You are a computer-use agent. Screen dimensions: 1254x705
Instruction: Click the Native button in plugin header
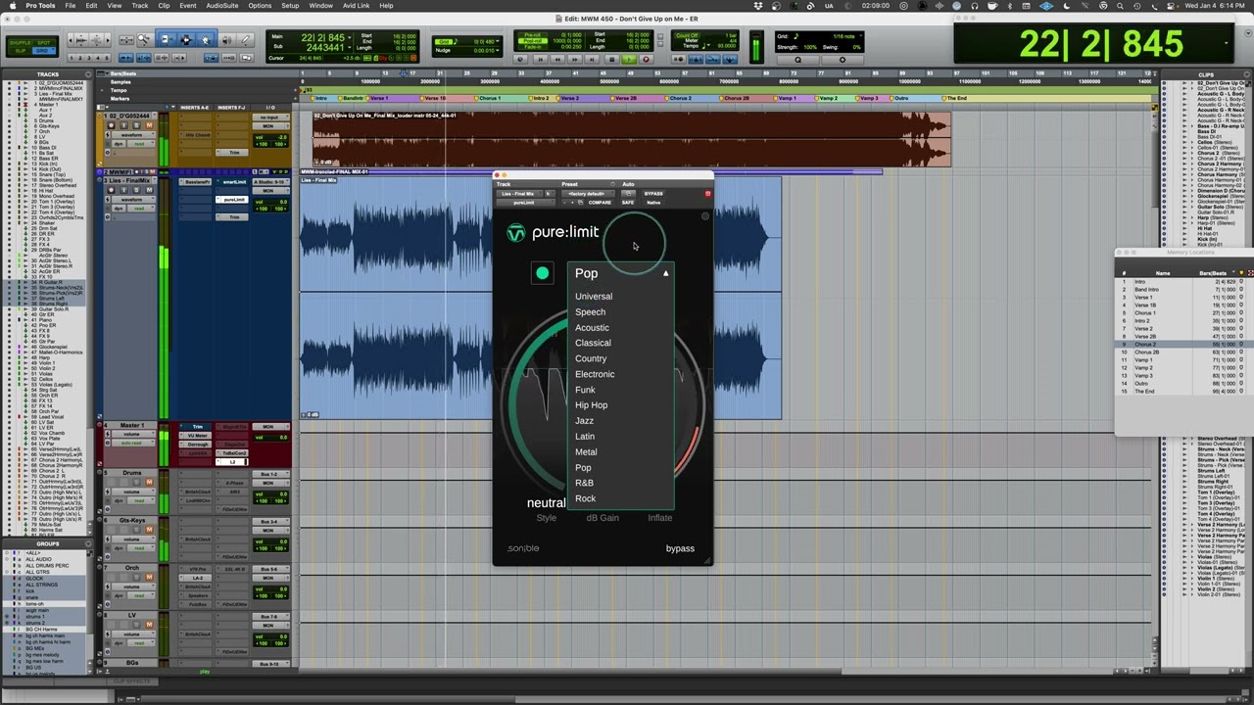click(x=653, y=203)
